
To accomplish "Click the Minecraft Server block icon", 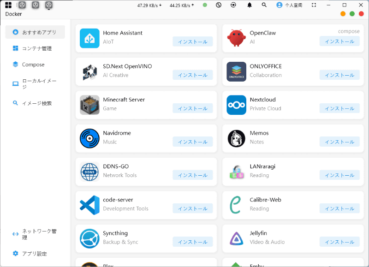I will (x=89, y=105).
